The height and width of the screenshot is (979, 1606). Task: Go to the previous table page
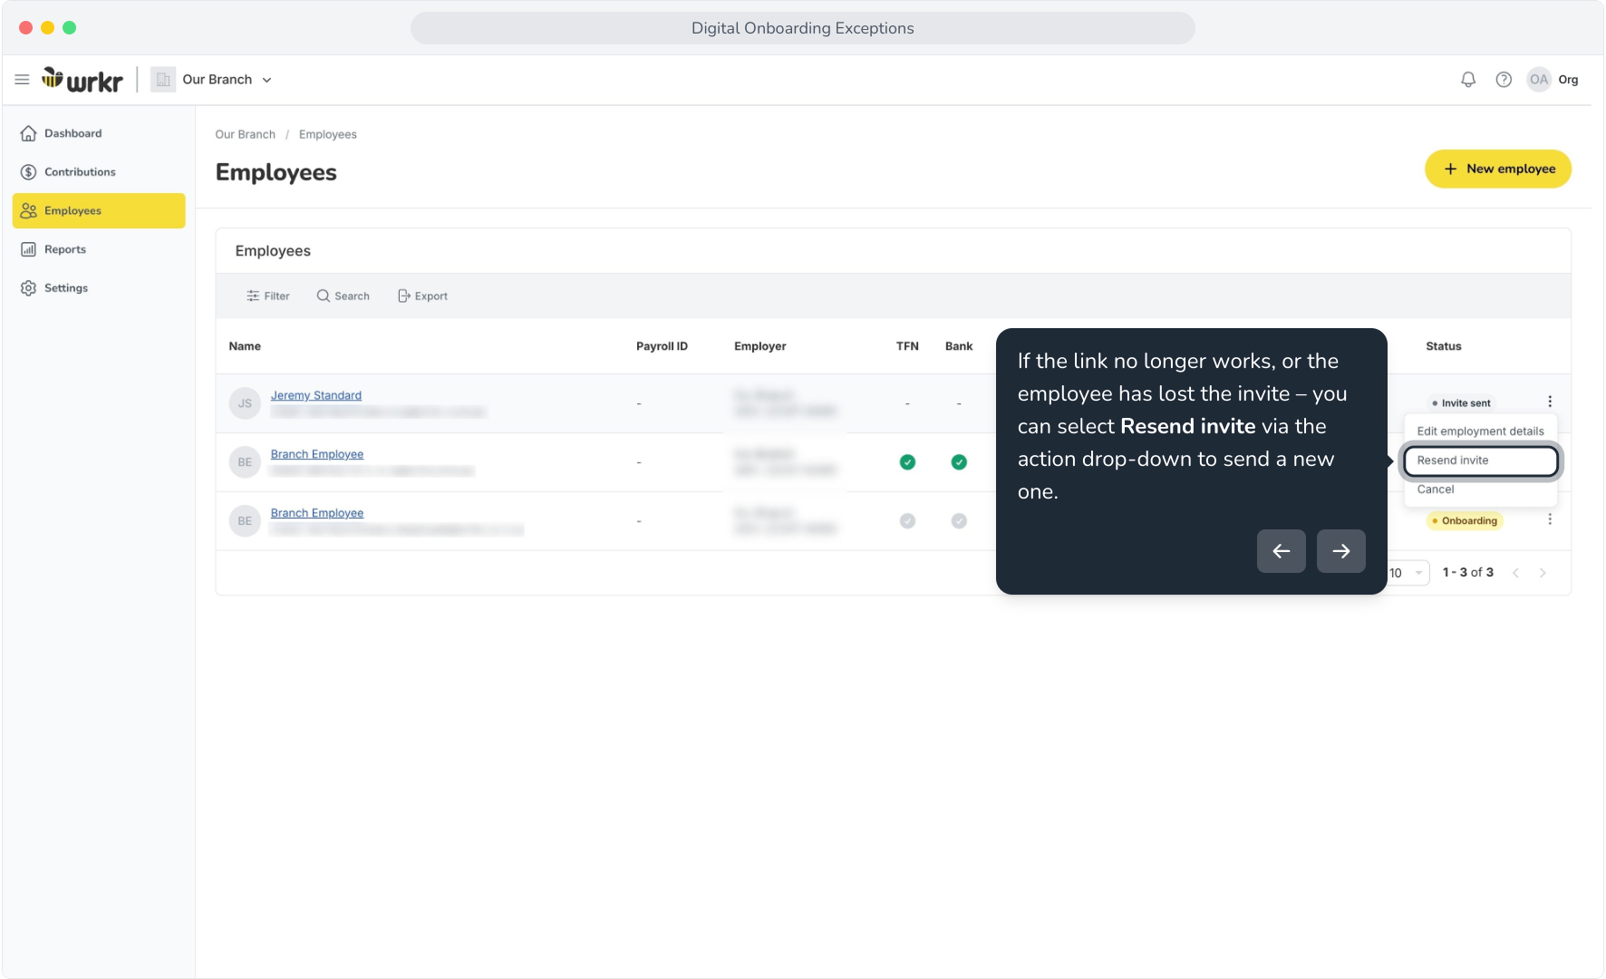point(1515,573)
